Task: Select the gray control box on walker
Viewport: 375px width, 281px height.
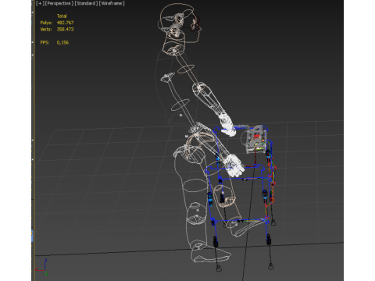Action: [256, 139]
